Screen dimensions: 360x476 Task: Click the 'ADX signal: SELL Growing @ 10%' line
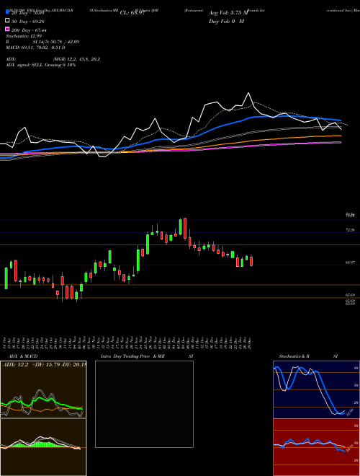point(40,65)
